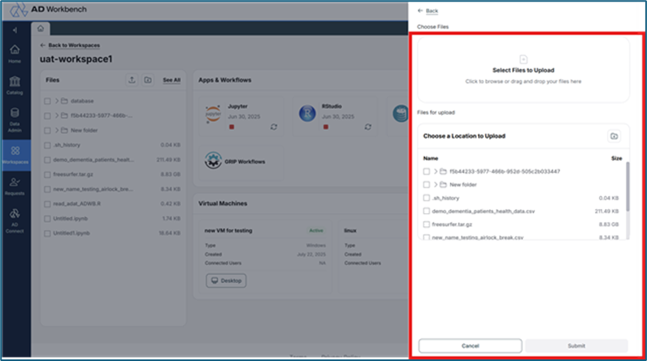Viewport: 647px width, 361px height.
Task: Open Data Admin in the sidebar
Action: tap(15, 120)
